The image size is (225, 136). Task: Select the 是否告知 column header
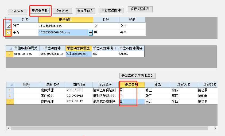tap(131, 85)
